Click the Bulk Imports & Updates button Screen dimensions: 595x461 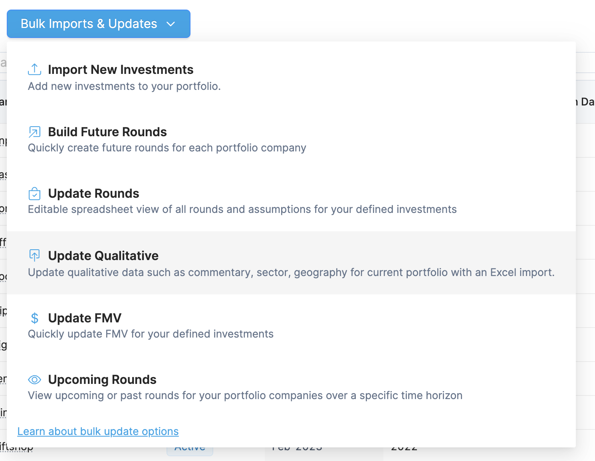point(89,24)
